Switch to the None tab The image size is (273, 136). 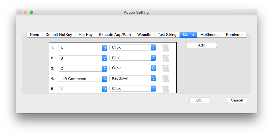34,34
